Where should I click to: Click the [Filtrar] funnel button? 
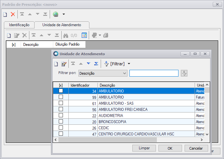click(114, 64)
